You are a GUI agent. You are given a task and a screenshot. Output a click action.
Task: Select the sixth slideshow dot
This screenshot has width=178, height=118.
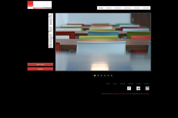coord(112,76)
